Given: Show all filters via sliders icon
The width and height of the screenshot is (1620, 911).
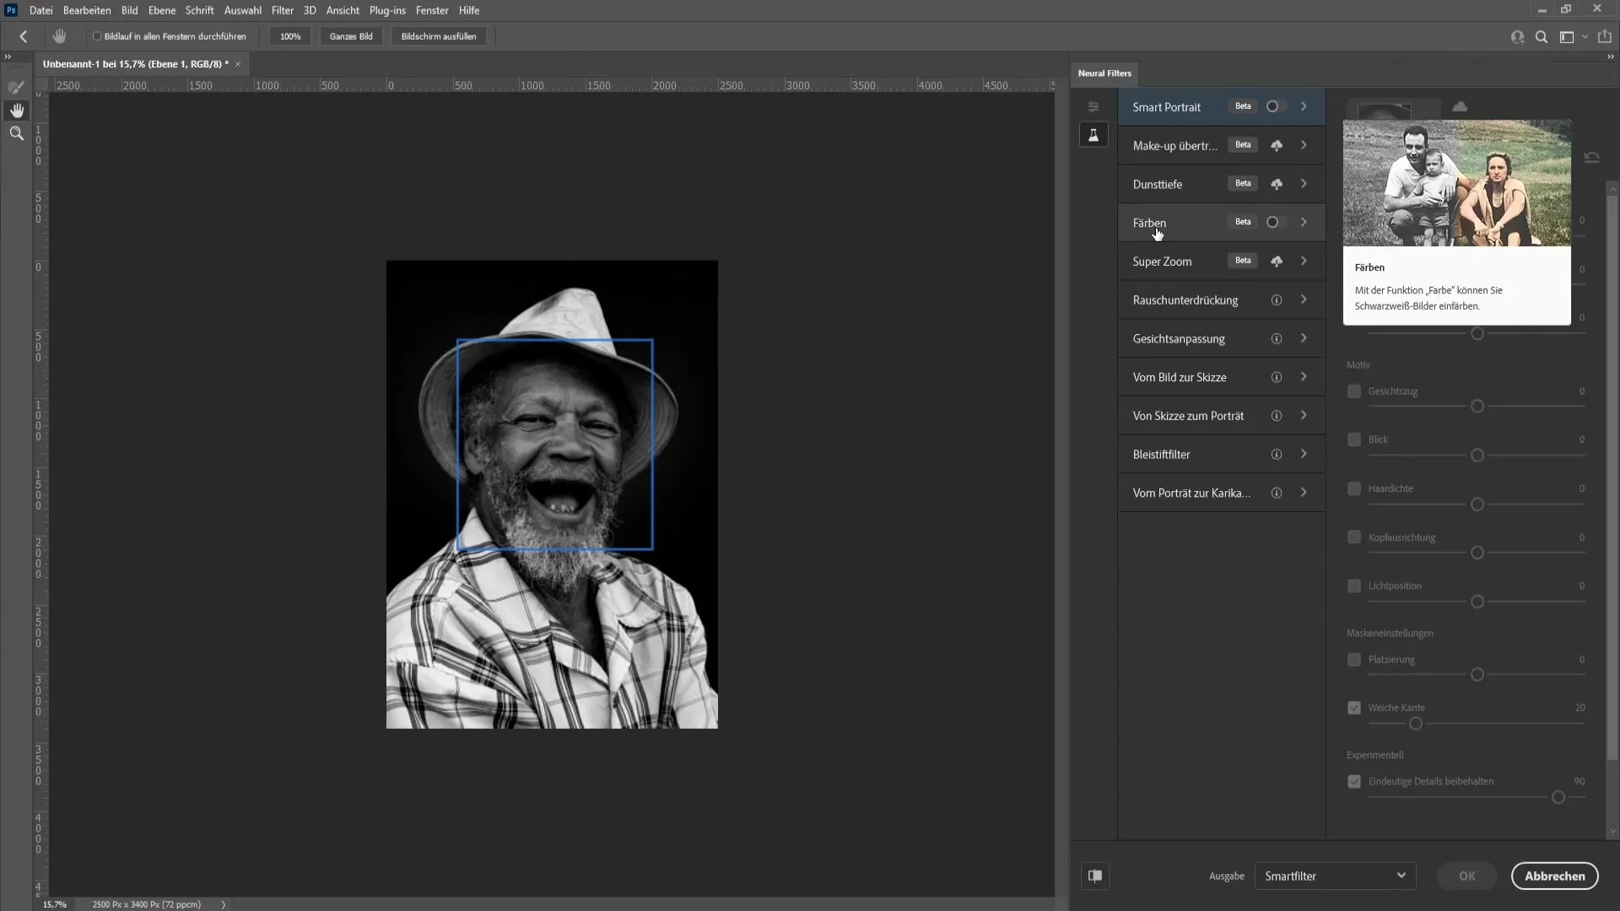Looking at the screenshot, I should [x=1093, y=107].
